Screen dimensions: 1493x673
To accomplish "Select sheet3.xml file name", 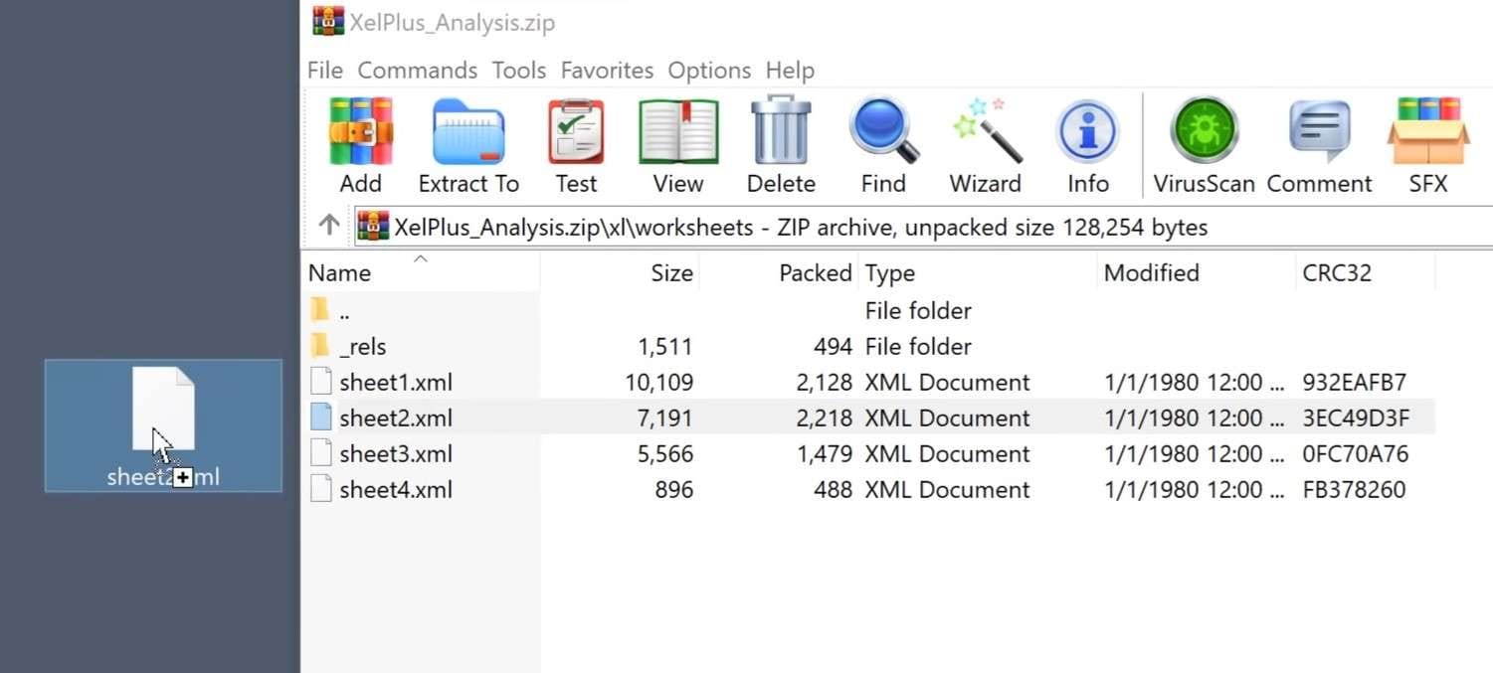I will click(396, 453).
